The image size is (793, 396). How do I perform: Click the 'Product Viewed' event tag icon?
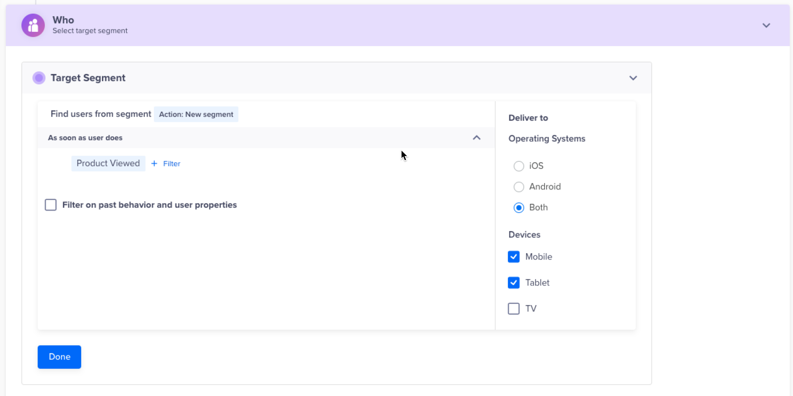tap(108, 163)
